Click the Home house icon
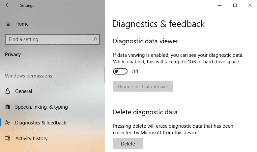The width and height of the screenshot is (257, 152). (x=8, y=24)
